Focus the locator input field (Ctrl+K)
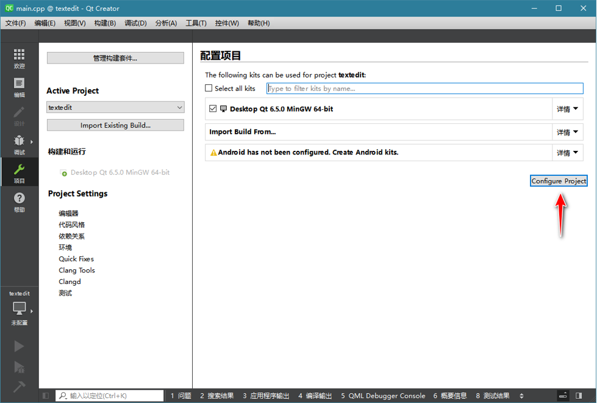Image resolution: width=597 pixels, height=403 pixels. click(110, 396)
